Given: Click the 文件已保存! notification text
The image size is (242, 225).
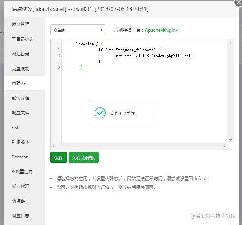Looking at the screenshot, I should pos(123,113).
